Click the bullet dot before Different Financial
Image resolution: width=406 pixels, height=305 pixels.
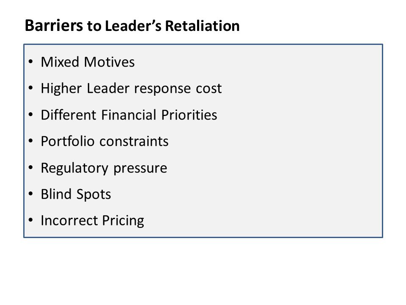[x=31, y=115]
